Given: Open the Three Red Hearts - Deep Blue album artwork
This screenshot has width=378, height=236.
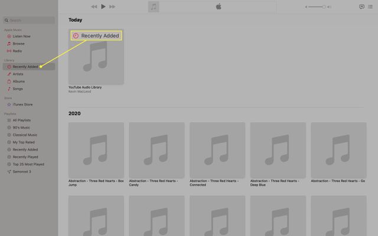Looking at the screenshot, I should pyautogui.click(x=278, y=150).
